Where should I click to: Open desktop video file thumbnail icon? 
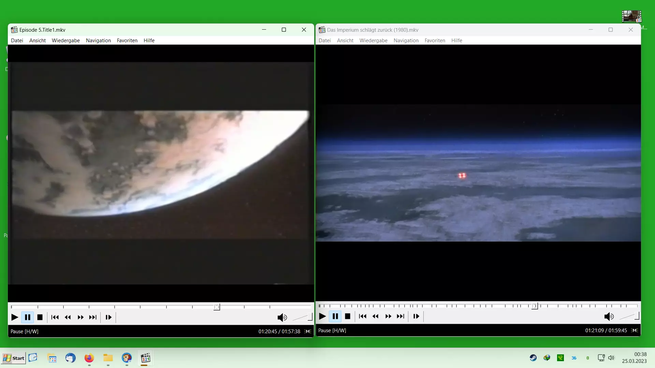[x=631, y=16]
